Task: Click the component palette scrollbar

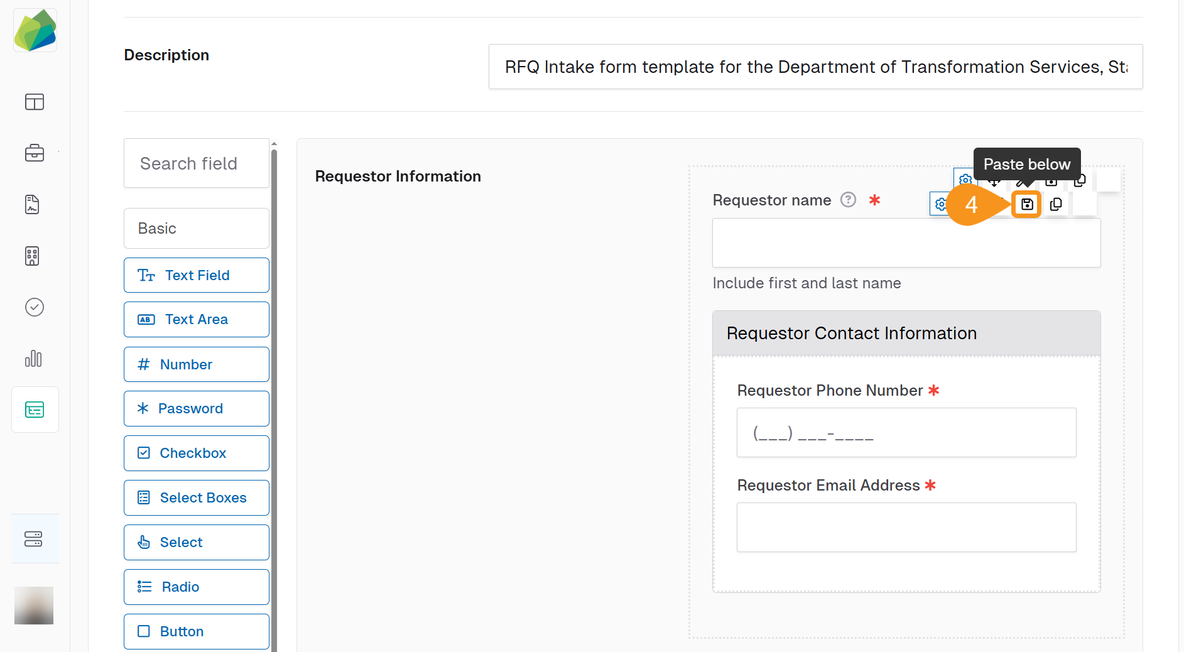Action: (274, 396)
